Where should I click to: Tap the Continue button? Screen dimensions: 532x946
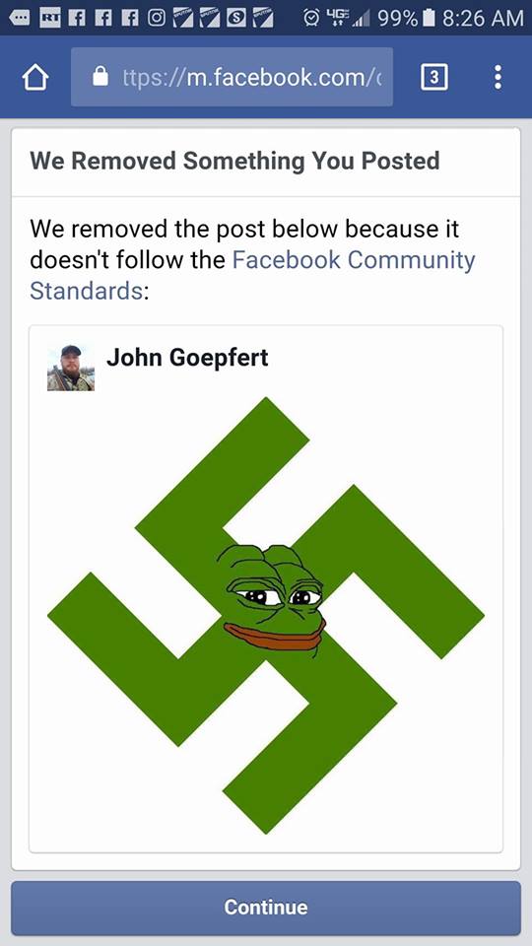point(266,908)
